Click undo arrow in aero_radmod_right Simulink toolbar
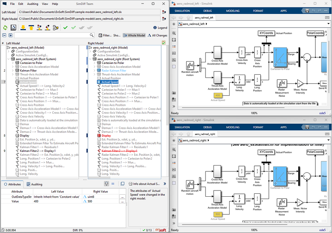The width and height of the screenshot is (332, 233). tap(314, 127)
